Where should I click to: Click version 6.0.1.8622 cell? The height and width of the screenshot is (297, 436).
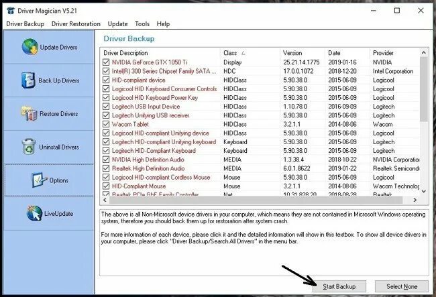296,168
